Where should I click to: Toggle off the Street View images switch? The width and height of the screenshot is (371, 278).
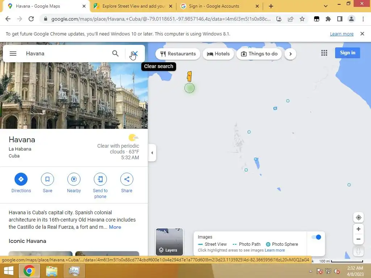coord(316,237)
